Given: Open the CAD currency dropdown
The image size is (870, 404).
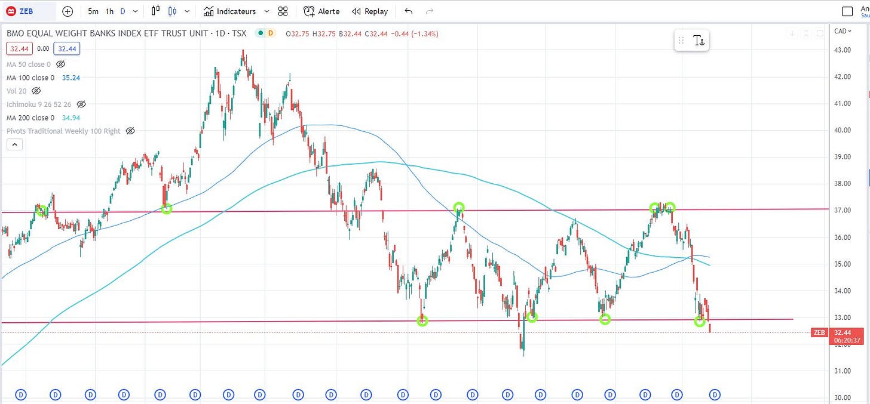Looking at the screenshot, I should click(x=843, y=31).
